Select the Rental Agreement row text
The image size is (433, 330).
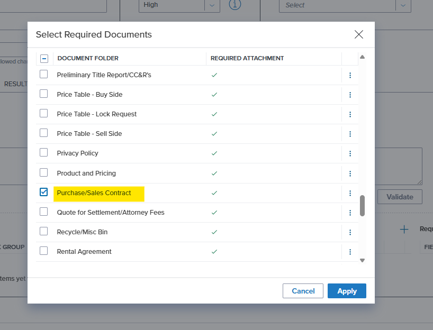(84, 252)
